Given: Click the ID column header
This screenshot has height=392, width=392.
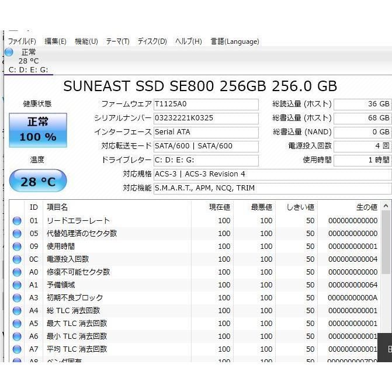Looking at the screenshot, I should click(x=34, y=207).
